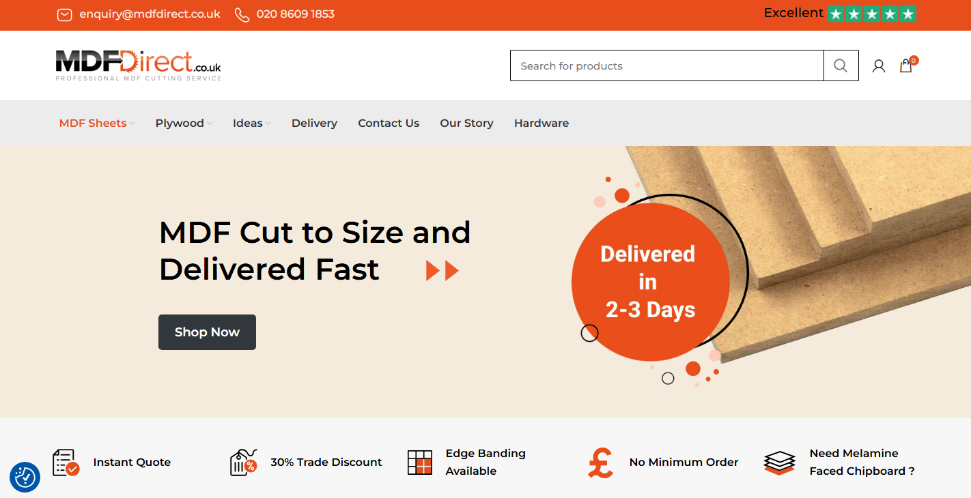Image resolution: width=971 pixels, height=498 pixels.
Task: Click the Instant Quote document icon
Action: pos(66,463)
